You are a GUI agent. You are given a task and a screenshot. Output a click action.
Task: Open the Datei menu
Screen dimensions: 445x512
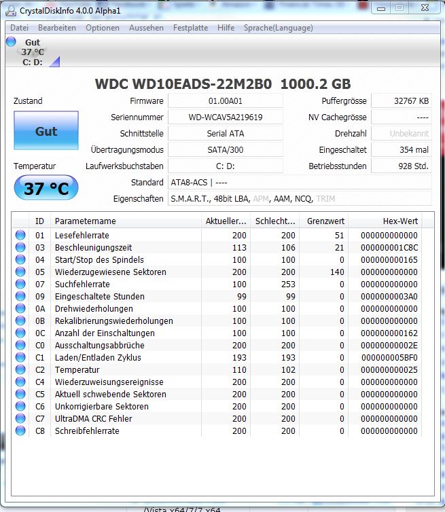point(19,28)
